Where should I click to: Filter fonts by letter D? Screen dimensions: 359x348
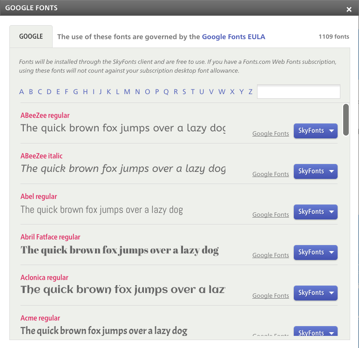tap(49, 92)
